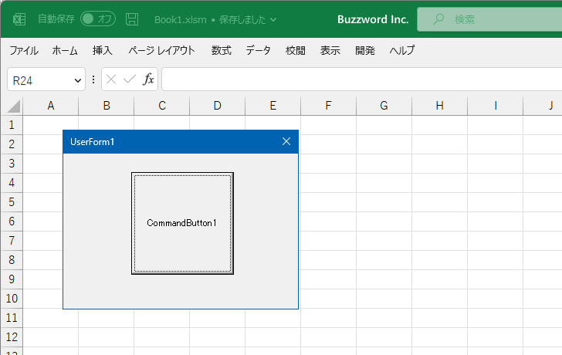Switch to the ホーム (Home) tab

coord(65,50)
